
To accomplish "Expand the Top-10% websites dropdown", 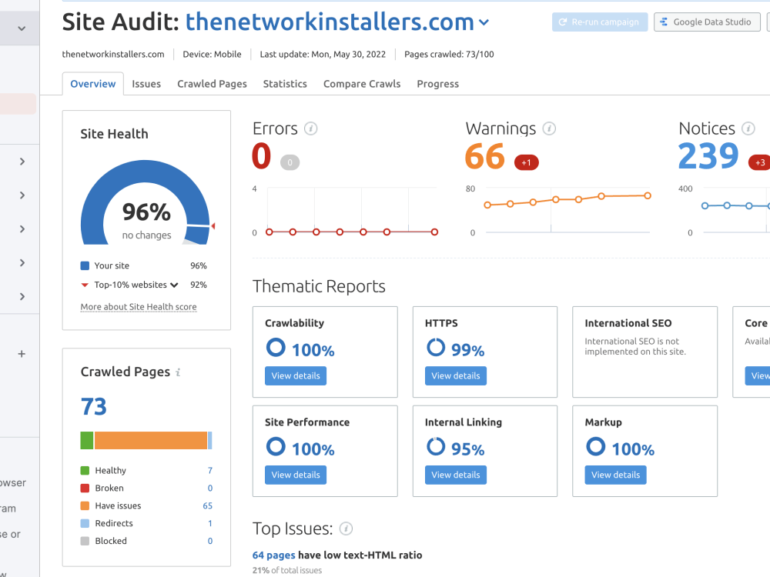I will click(174, 285).
